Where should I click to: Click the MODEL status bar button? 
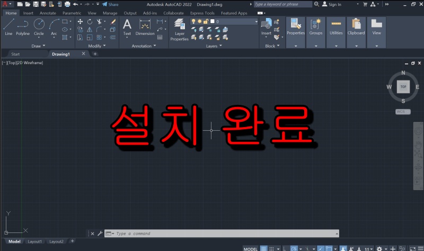tap(250, 249)
